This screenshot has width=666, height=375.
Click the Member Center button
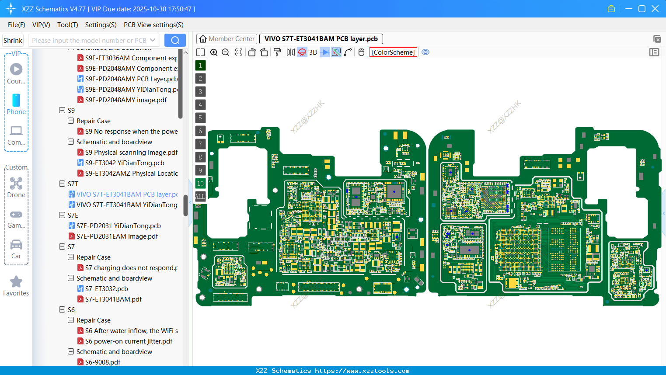227,38
